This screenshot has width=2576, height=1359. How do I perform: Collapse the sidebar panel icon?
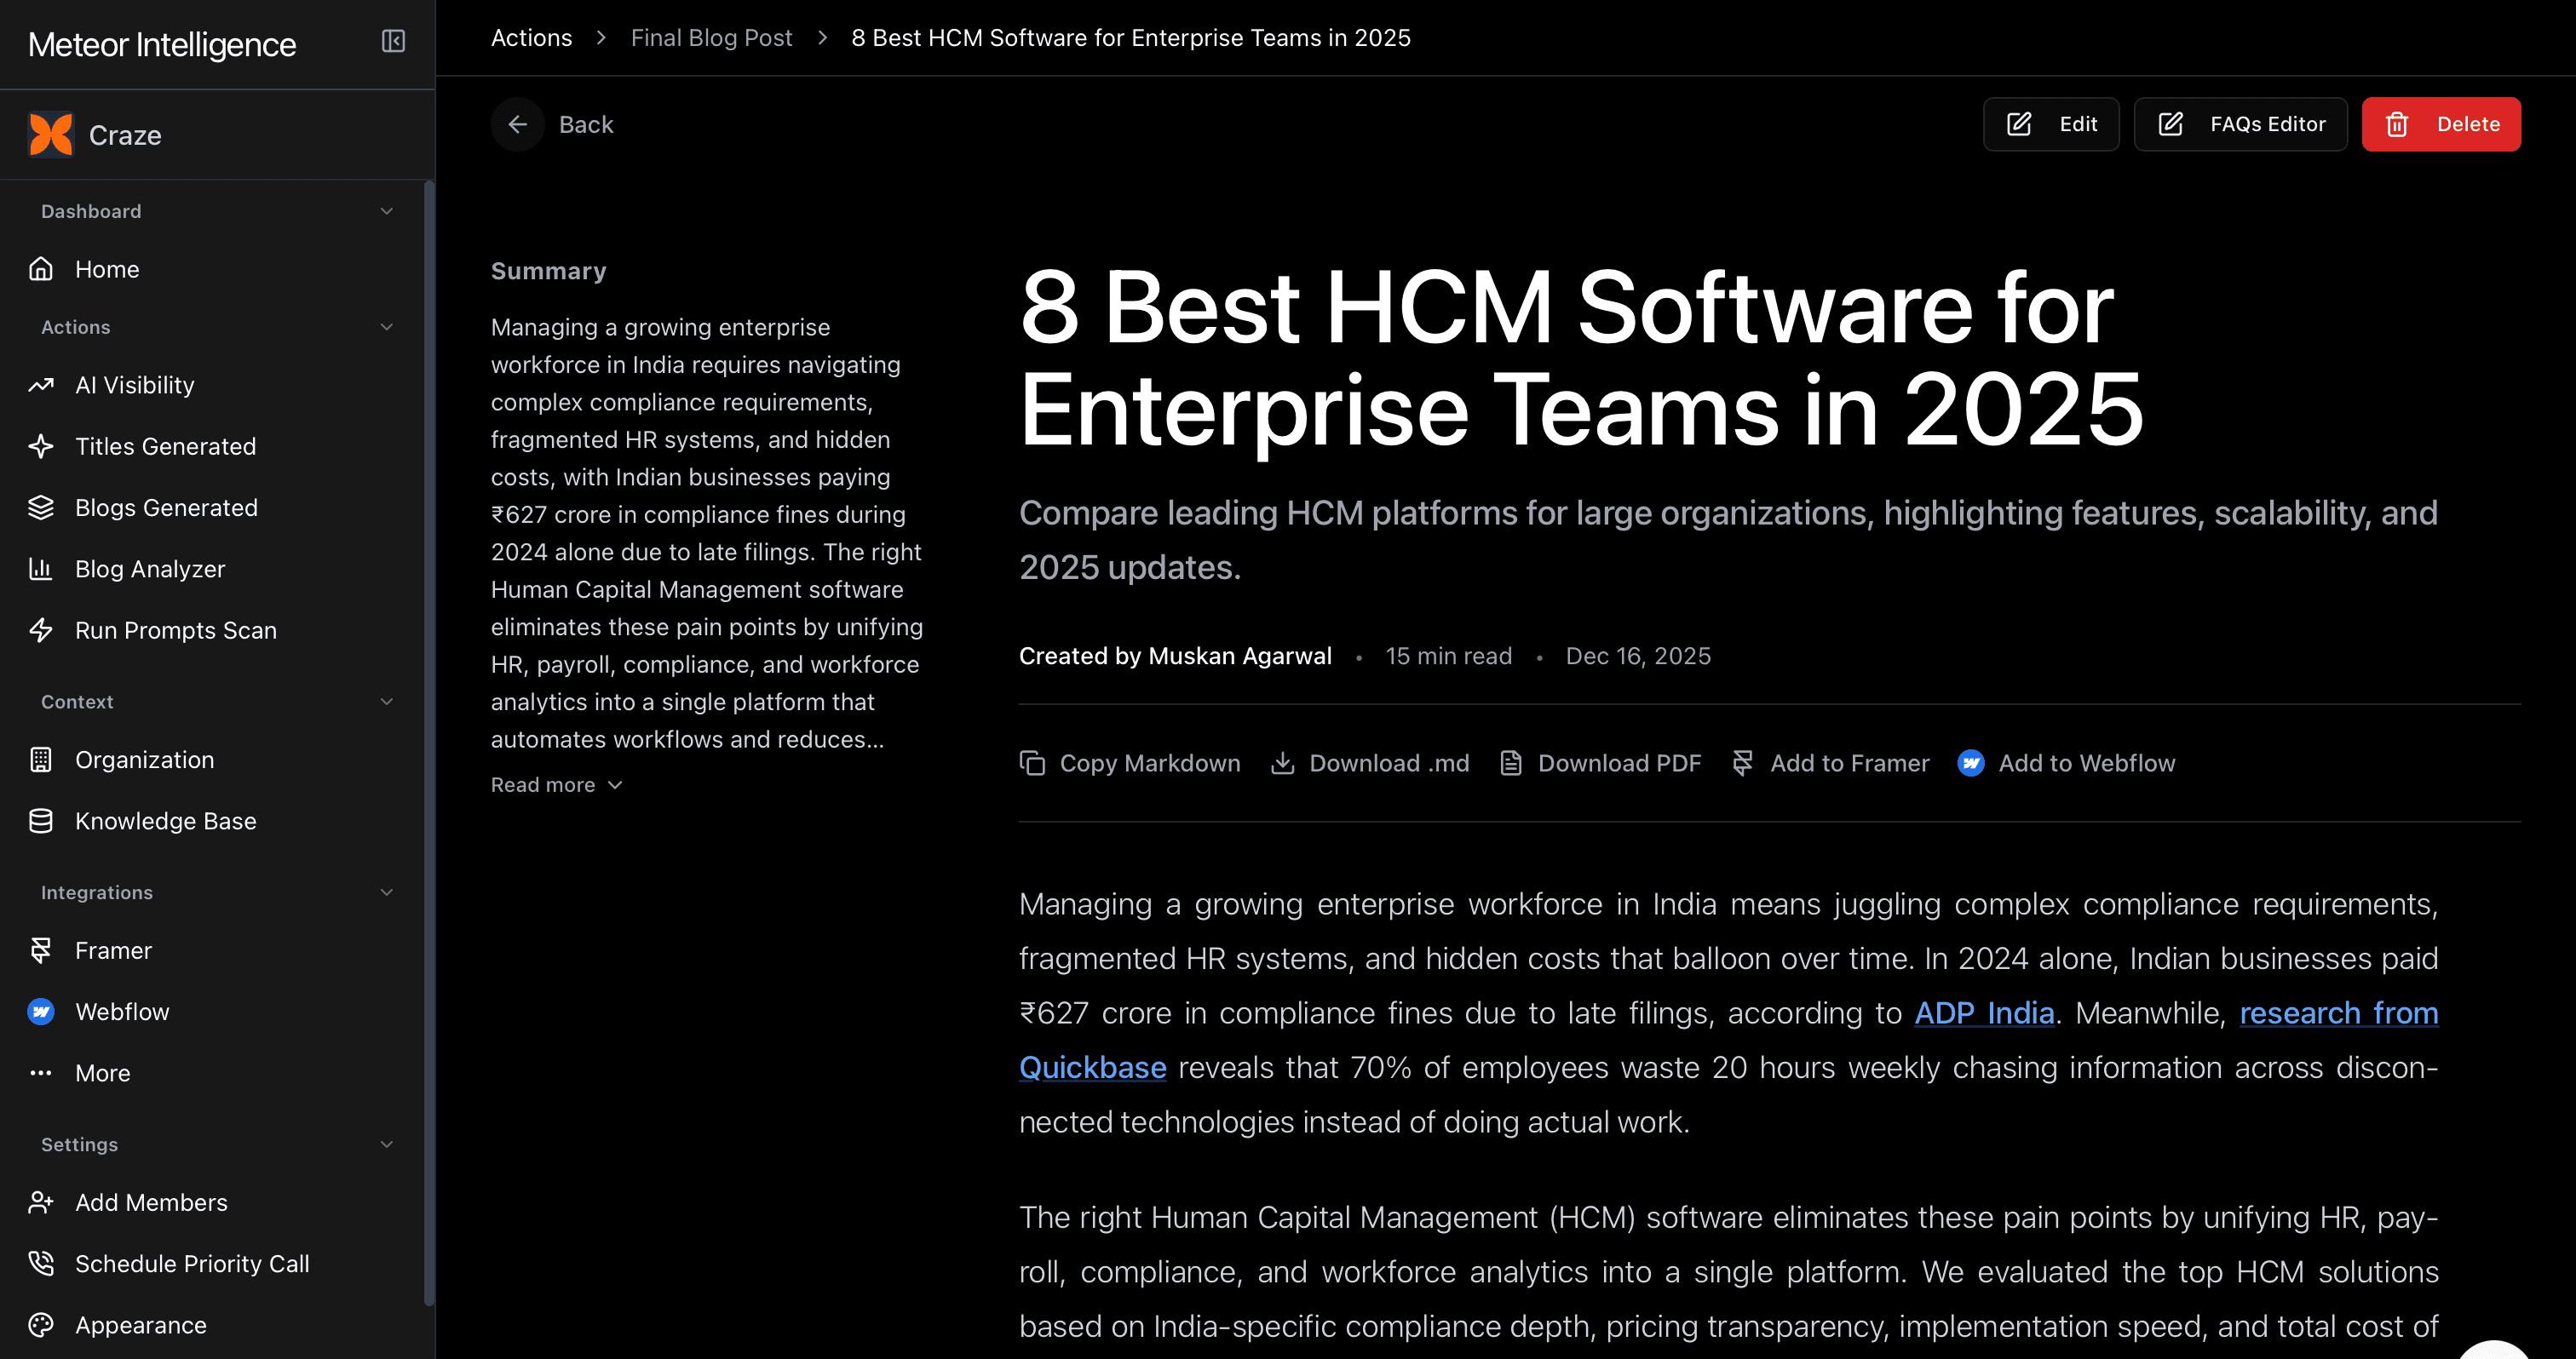pos(393,41)
